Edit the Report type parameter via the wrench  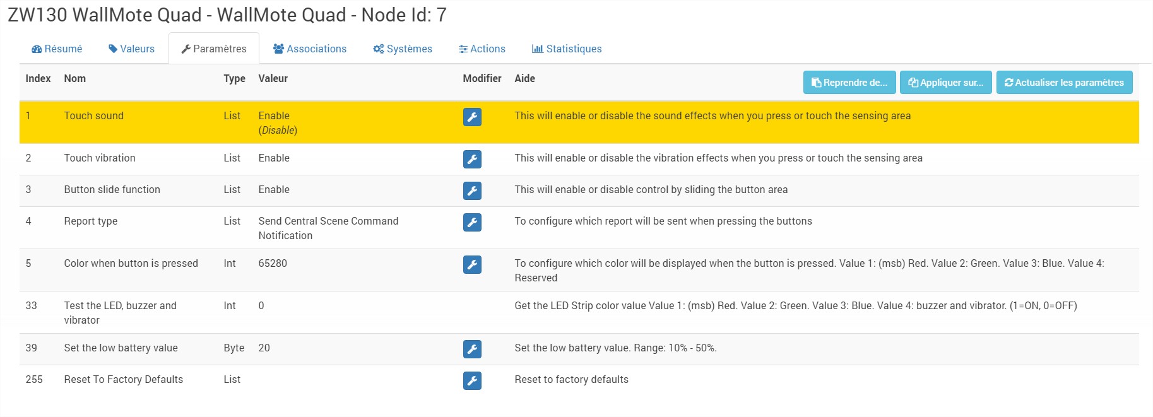pyautogui.click(x=472, y=222)
